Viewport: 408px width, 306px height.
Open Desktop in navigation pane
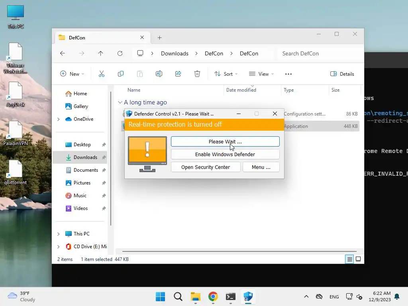(82, 144)
